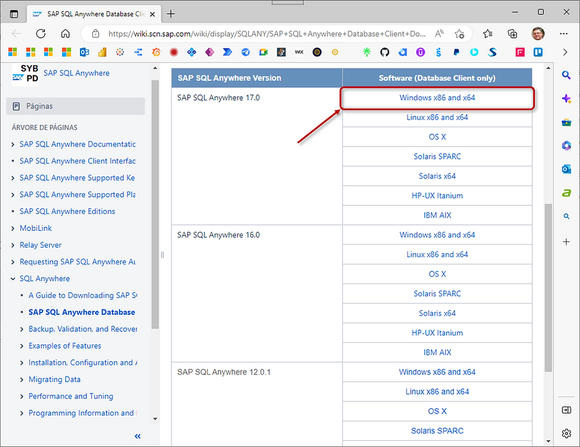
Task: Expand the Examples of Features node
Action: click(x=22, y=346)
